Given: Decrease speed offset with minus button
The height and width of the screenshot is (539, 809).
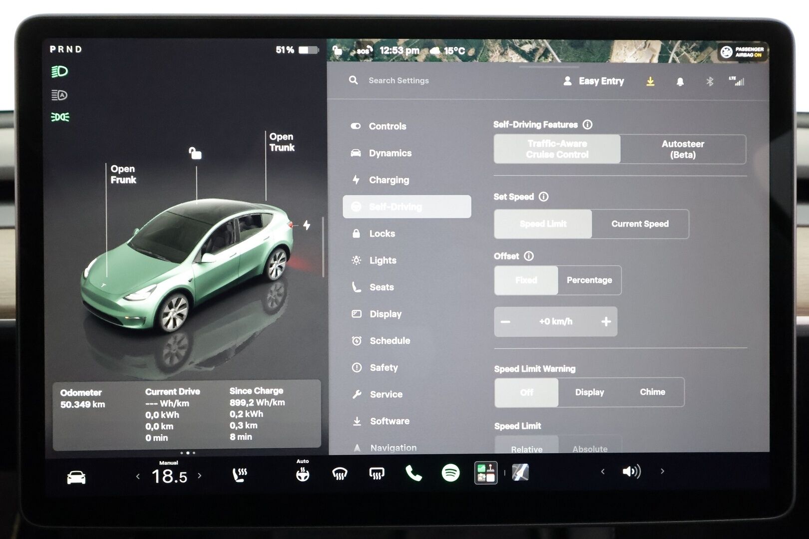Looking at the screenshot, I should tap(505, 322).
